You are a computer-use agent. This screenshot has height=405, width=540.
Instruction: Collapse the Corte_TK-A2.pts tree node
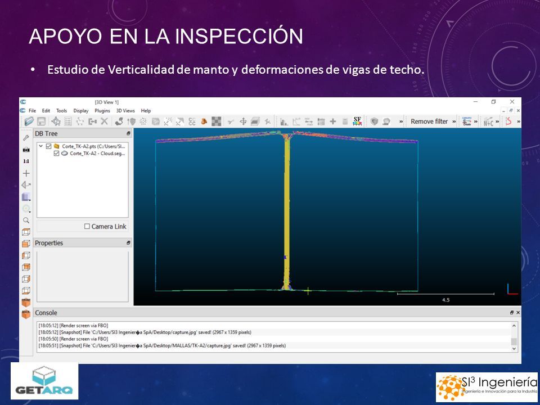[41, 146]
